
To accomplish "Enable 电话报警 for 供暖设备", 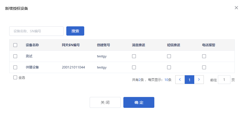I will 204,67.
